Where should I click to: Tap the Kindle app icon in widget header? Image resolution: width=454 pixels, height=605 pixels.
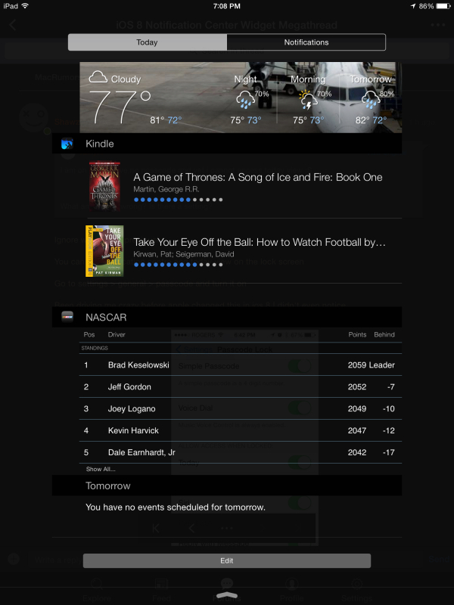pyautogui.click(x=67, y=144)
